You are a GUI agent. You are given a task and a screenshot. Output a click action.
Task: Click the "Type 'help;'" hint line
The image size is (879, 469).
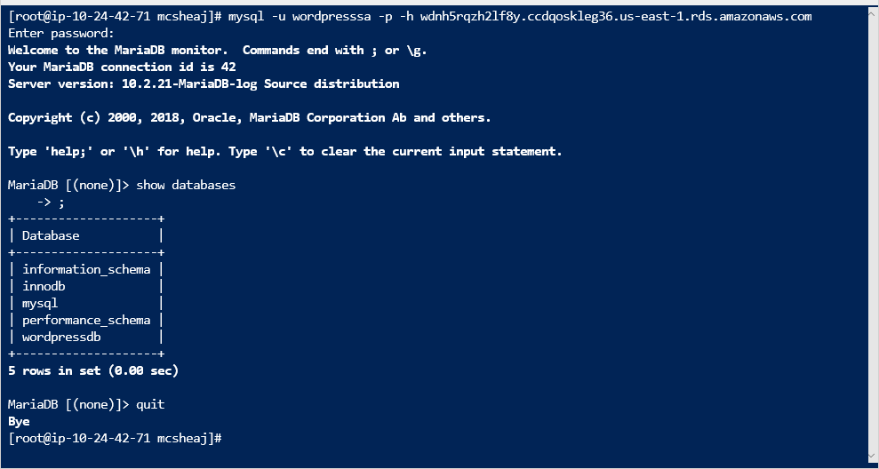pyautogui.click(x=284, y=151)
